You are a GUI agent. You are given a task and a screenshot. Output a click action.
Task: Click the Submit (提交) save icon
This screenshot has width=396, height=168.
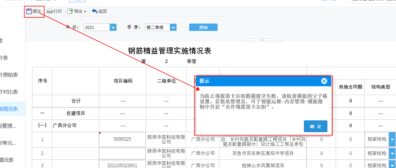pos(29,11)
